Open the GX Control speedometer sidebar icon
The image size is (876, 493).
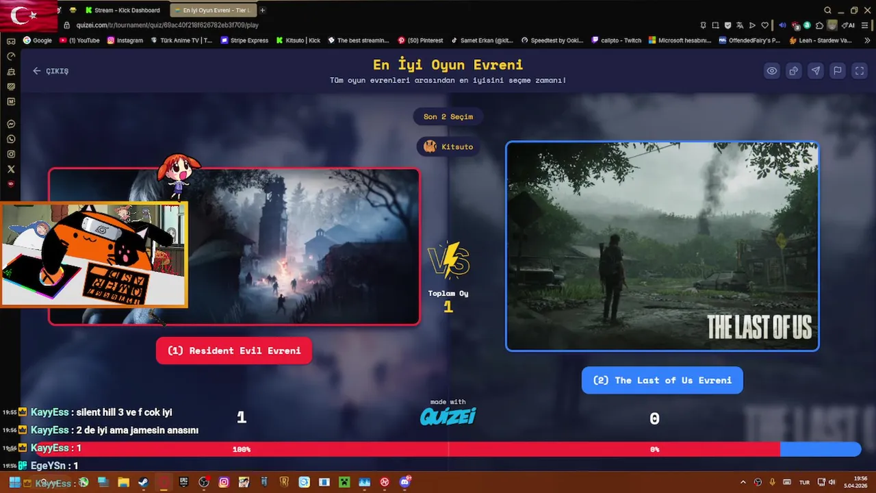tap(11, 55)
